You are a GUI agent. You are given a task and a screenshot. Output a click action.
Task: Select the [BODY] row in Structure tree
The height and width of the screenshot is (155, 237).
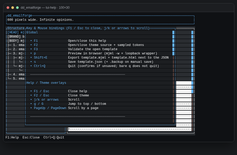[16, 41]
